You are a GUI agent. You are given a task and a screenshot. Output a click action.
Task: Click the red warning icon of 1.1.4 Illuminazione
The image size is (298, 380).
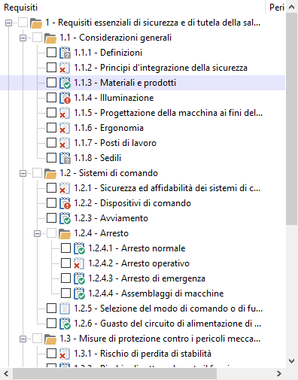65,98
